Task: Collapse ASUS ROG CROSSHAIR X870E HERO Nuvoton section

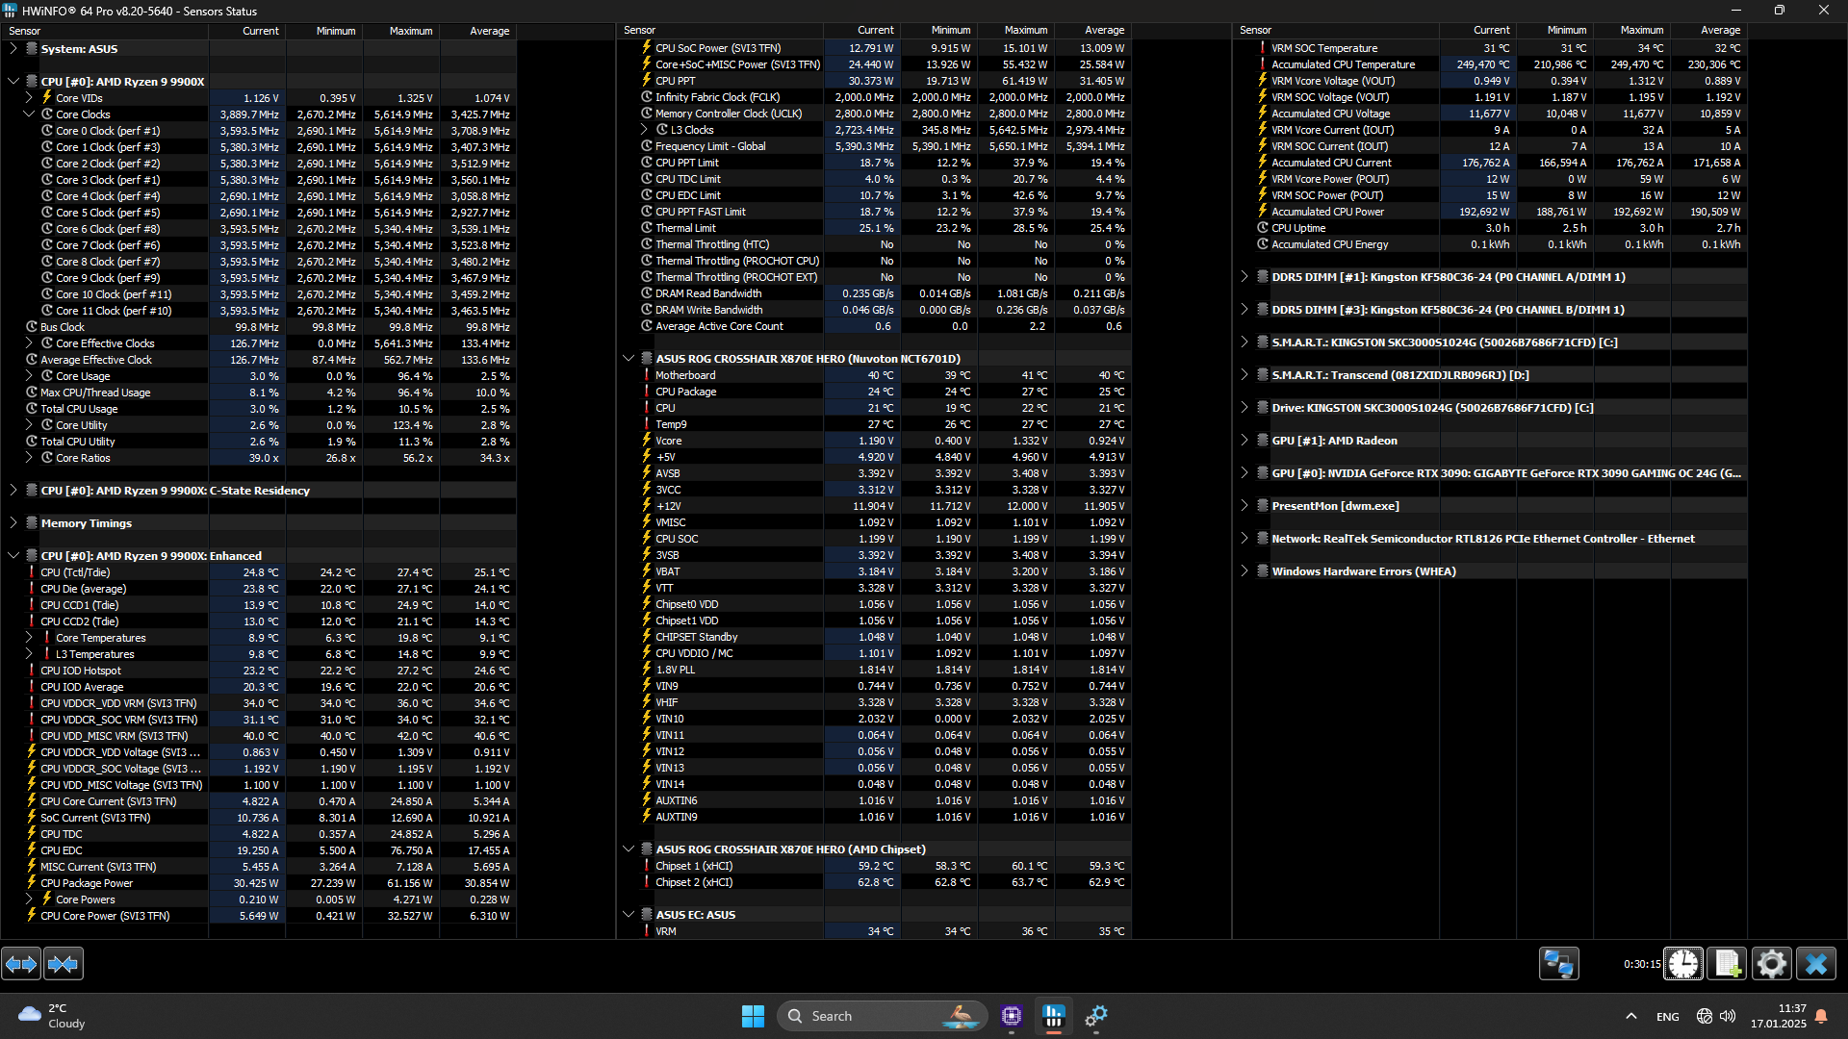Action: [x=629, y=358]
